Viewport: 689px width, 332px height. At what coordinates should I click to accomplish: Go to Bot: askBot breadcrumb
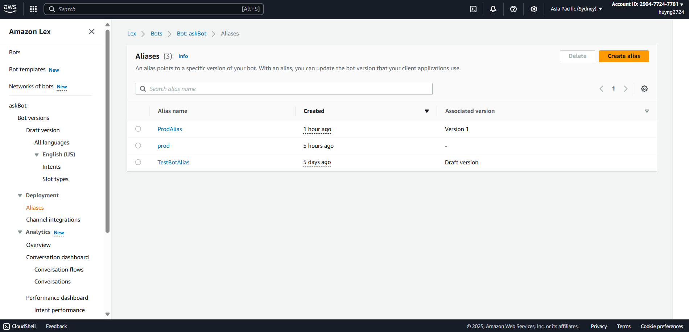tap(191, 34)
